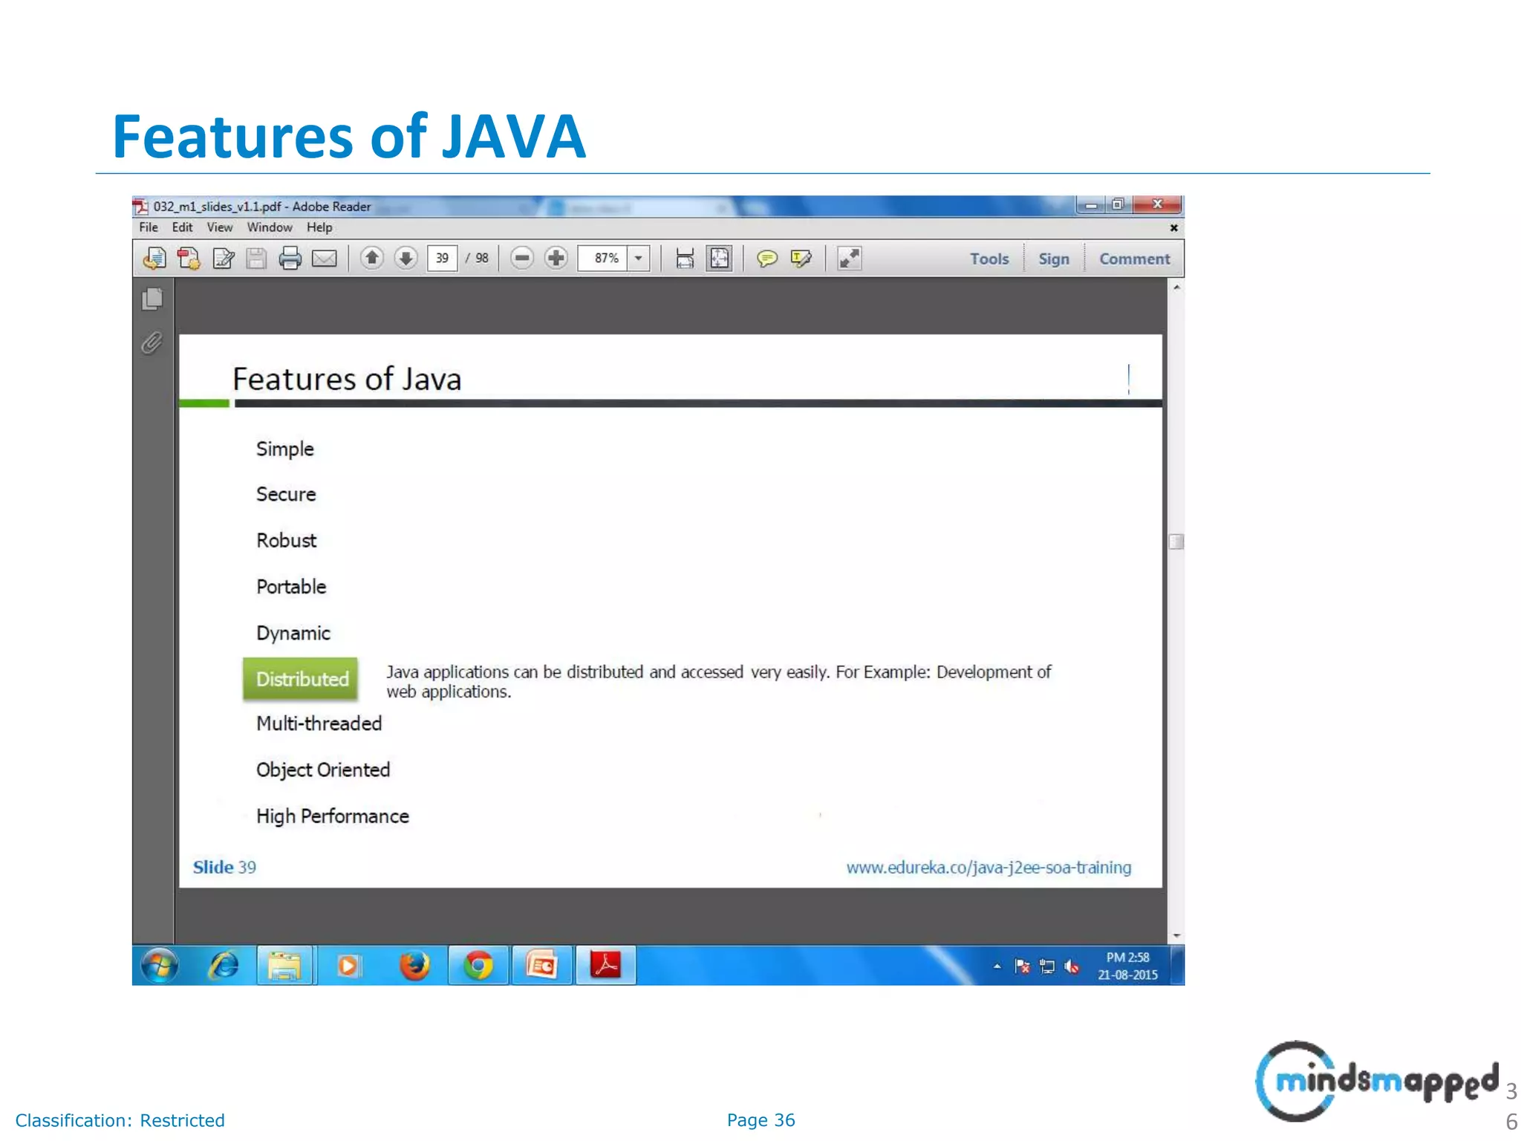Close the document with small X
The image size is (1521, 1141).
pos(1173,228)
